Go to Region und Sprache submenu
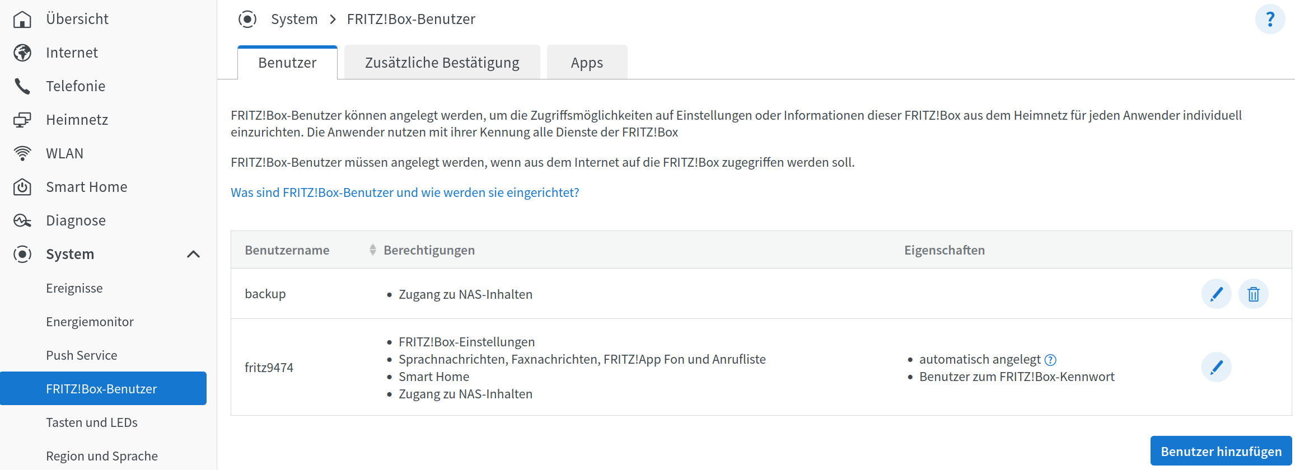 click(x=101, y=456)
